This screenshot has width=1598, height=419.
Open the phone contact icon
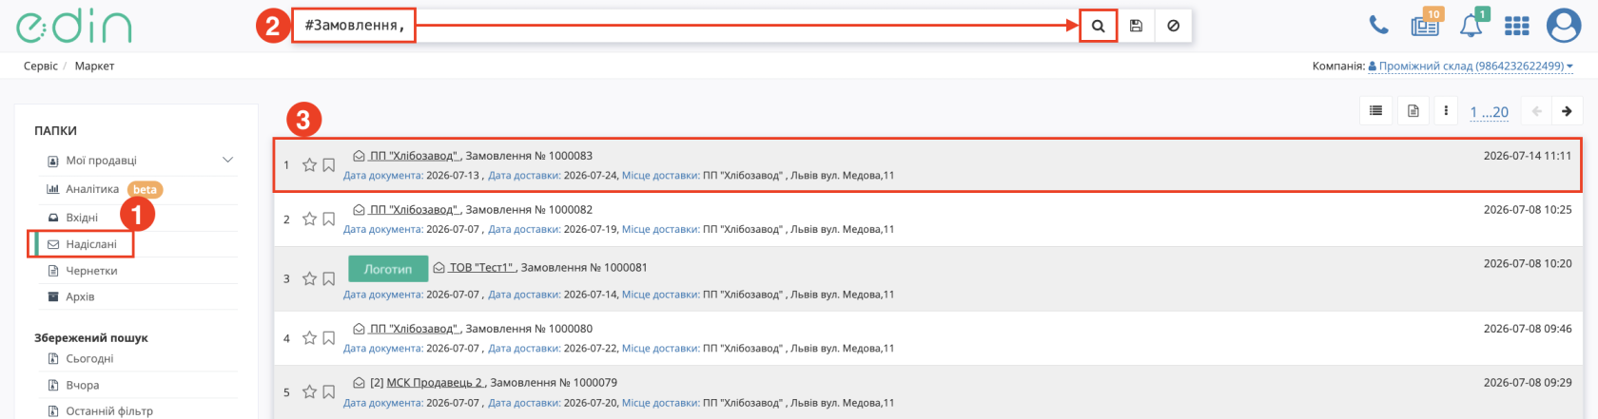point(1378,26)
